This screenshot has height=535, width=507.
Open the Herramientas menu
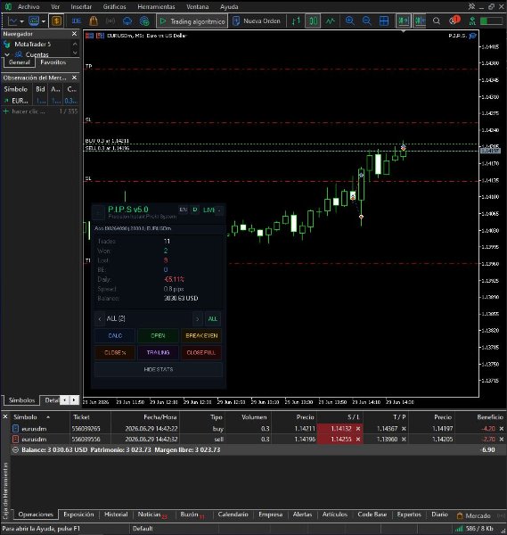[x=156, y=7]
